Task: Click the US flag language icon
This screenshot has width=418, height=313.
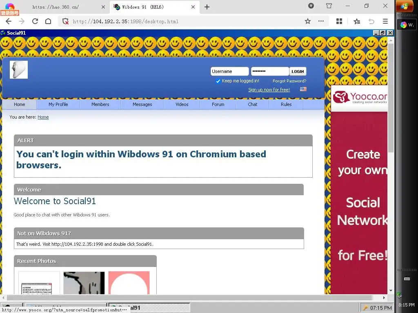Action: point(303,89)
